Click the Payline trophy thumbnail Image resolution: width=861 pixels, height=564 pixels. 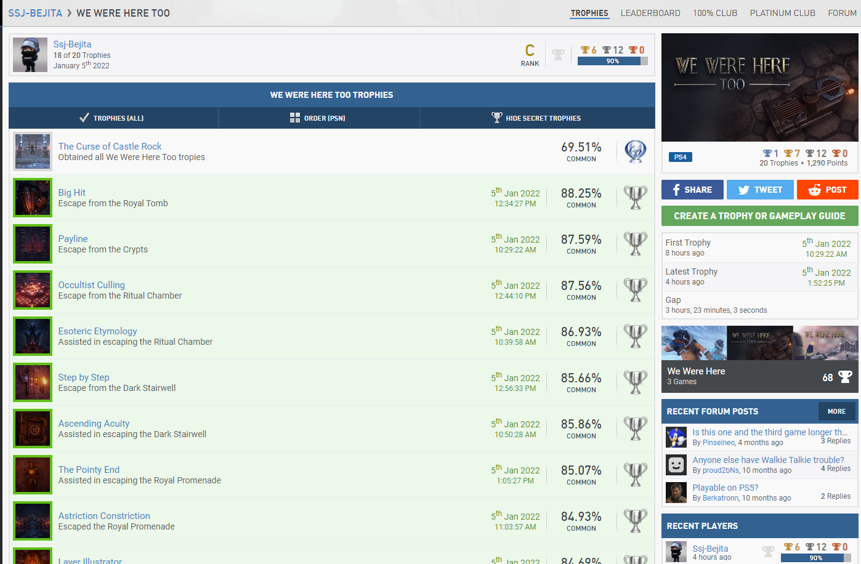pos(33,244)
